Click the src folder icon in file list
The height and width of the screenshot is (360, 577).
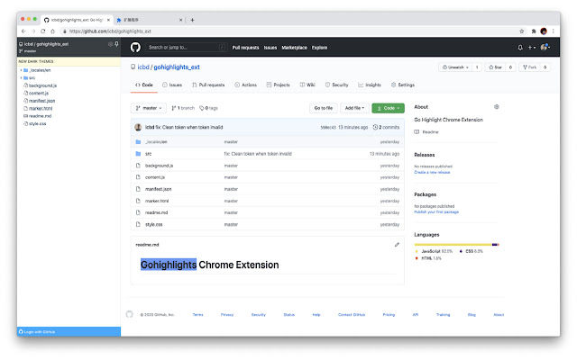[x=138, y=154]
